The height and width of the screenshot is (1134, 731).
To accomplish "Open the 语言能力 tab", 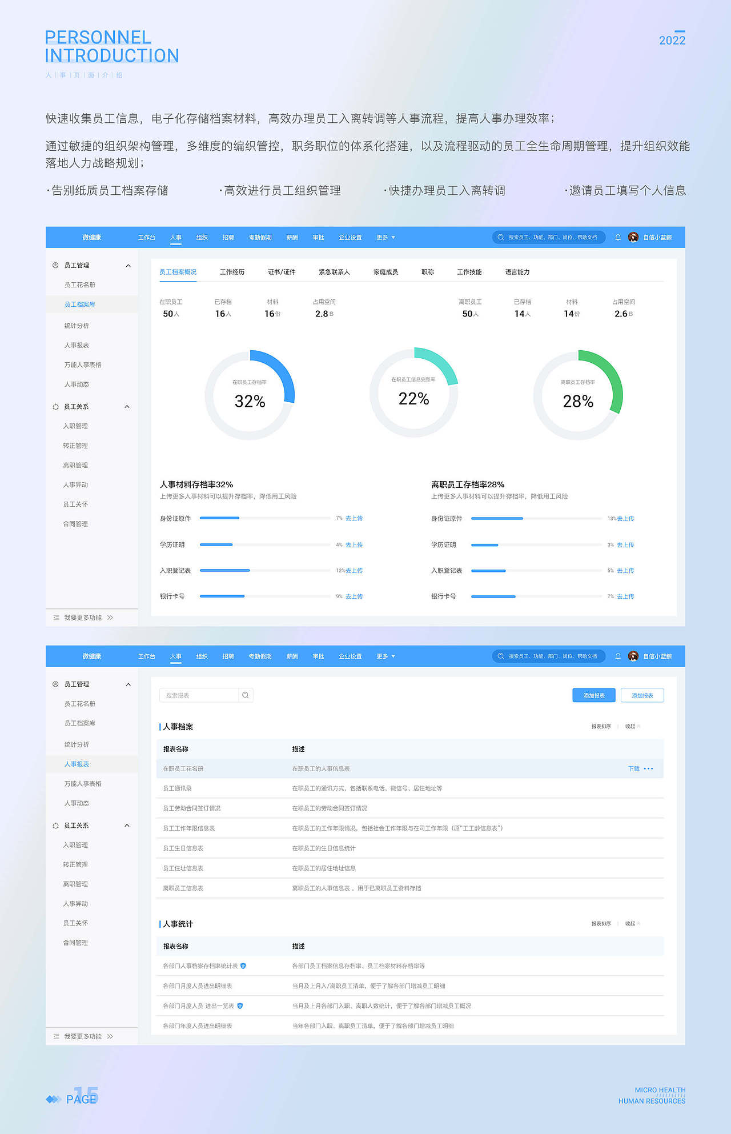I will pos(517,272).
